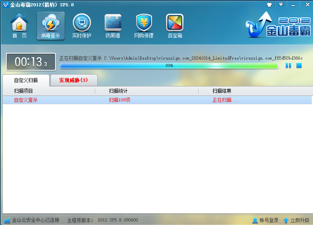313x225 pixels.
Task: Stop the running scan
Action: (299, 66)
